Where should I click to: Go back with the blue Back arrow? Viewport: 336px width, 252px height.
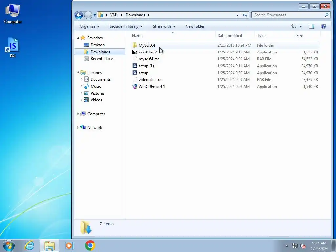point(79,15)
